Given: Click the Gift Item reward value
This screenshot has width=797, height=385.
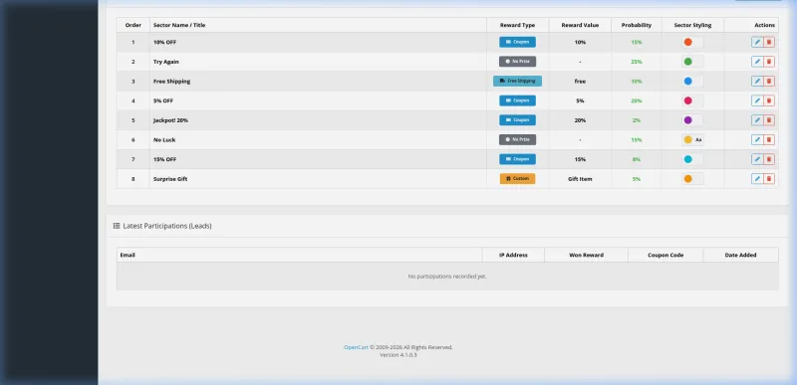Looking at the screenshot, I should click(580, 178).
